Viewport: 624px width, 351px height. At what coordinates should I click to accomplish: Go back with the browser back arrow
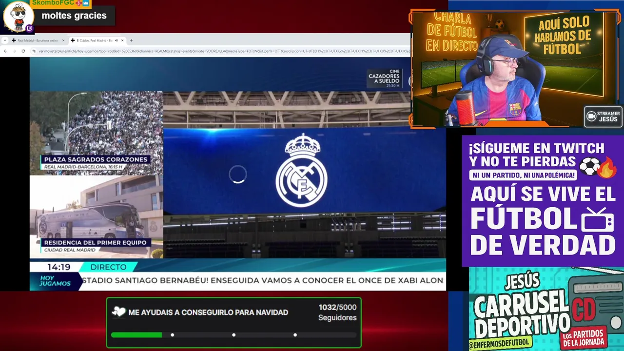pyautogui.click(x=5, y=51)
